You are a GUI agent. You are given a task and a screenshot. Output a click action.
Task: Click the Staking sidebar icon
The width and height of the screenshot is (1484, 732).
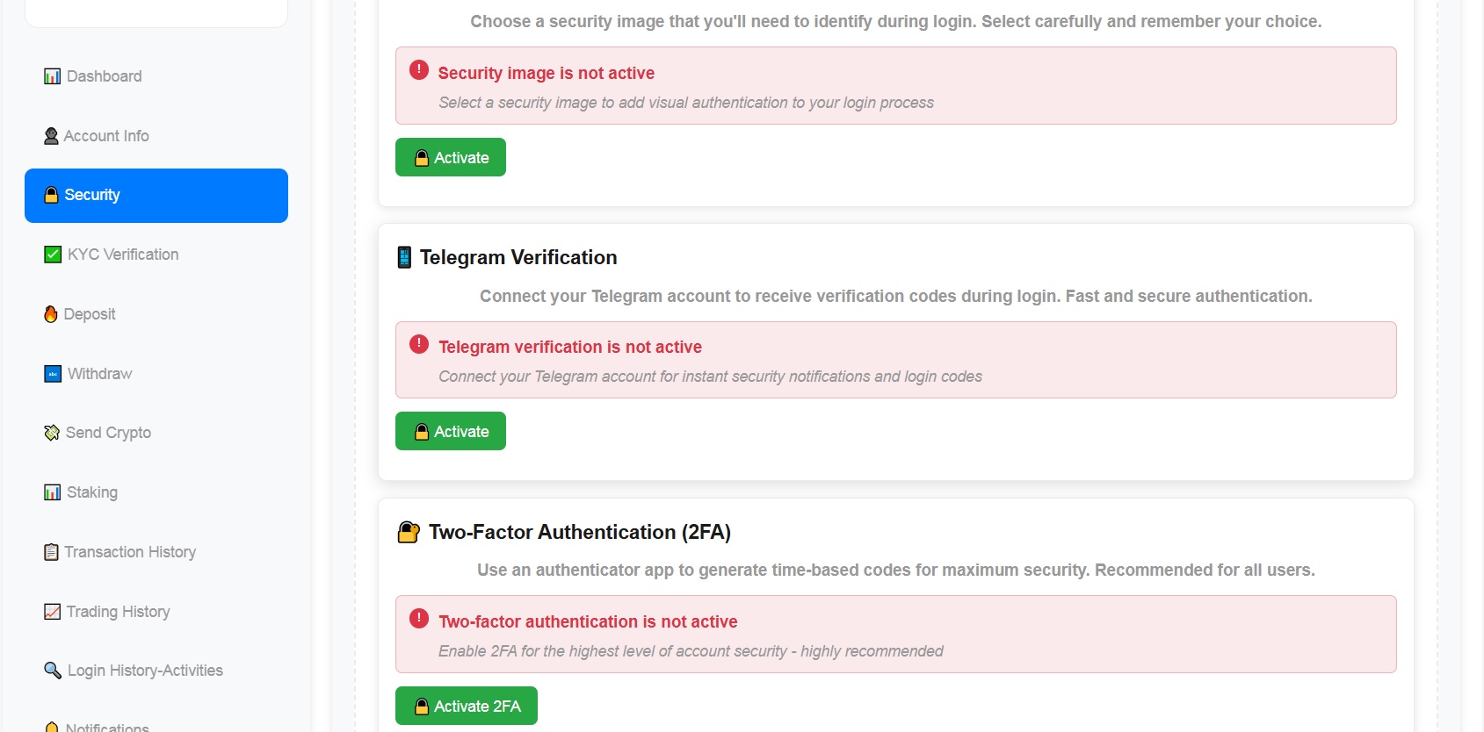[x=52, y=492]
